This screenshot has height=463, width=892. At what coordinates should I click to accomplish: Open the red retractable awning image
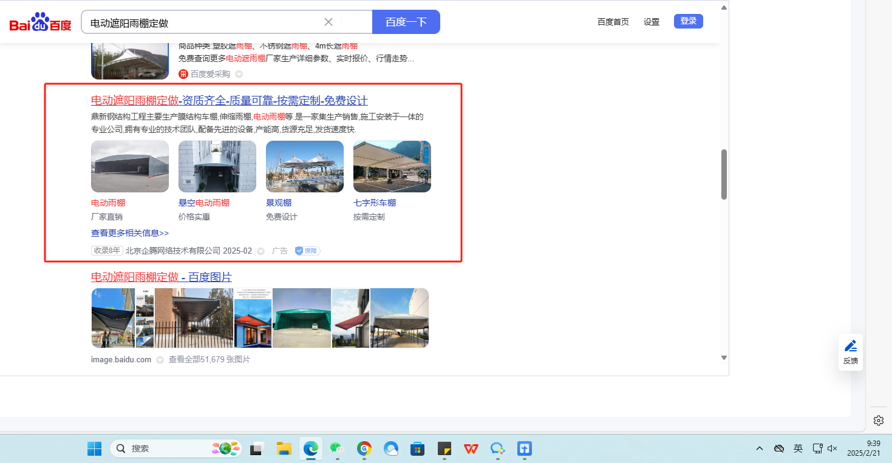350,318
